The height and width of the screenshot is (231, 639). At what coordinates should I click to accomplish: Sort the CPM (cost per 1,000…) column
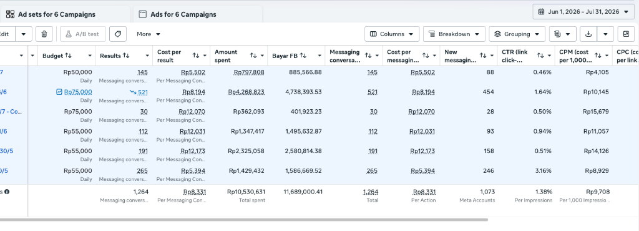point(598,56)
